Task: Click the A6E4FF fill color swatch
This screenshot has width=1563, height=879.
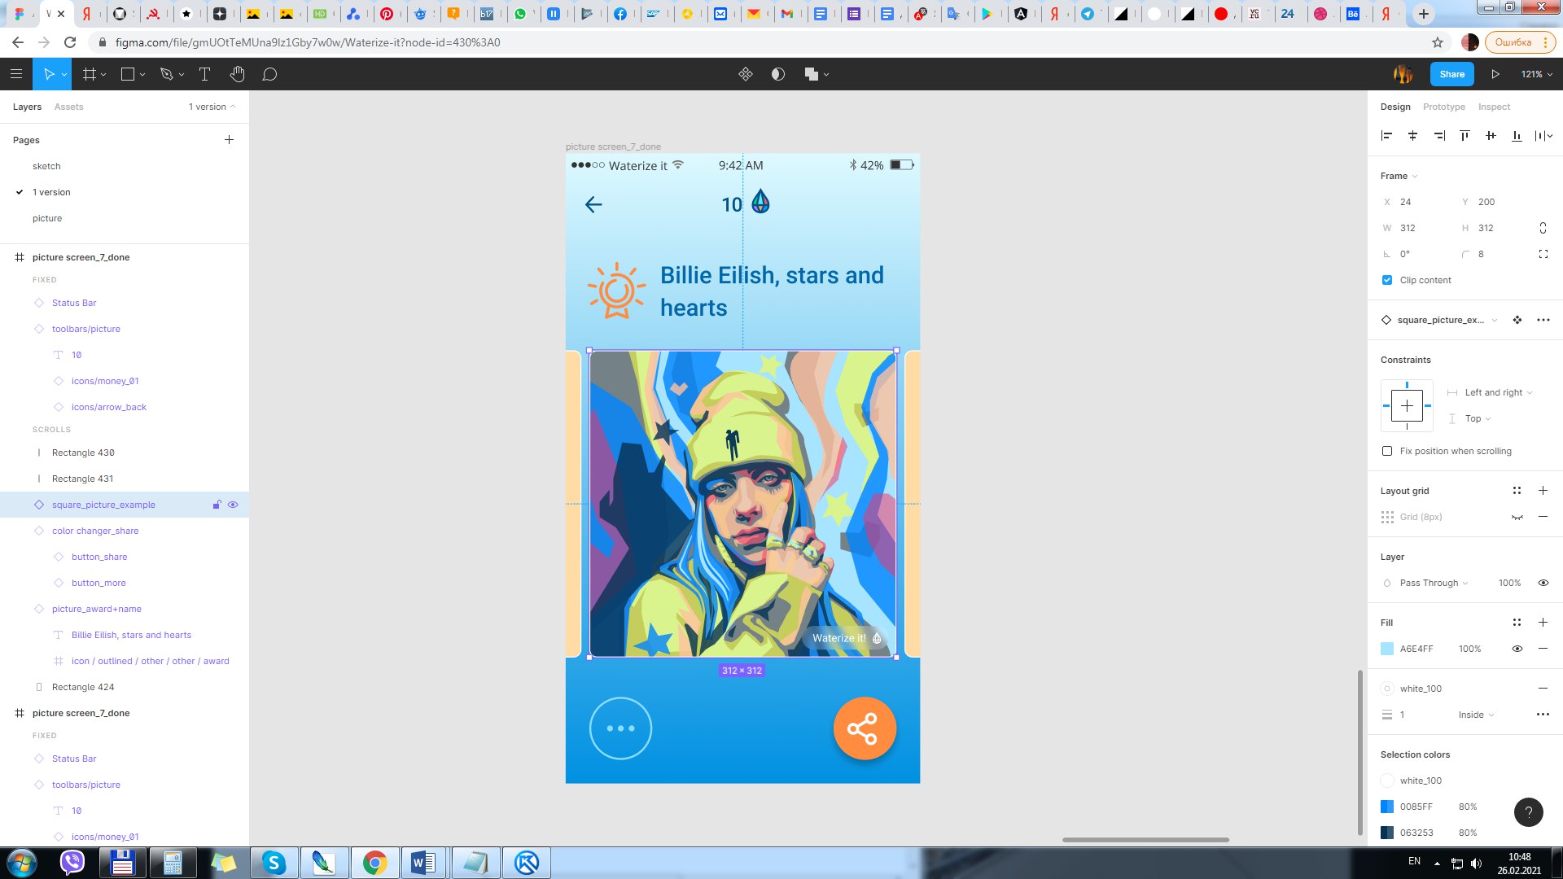Action: coord(1387,649)
